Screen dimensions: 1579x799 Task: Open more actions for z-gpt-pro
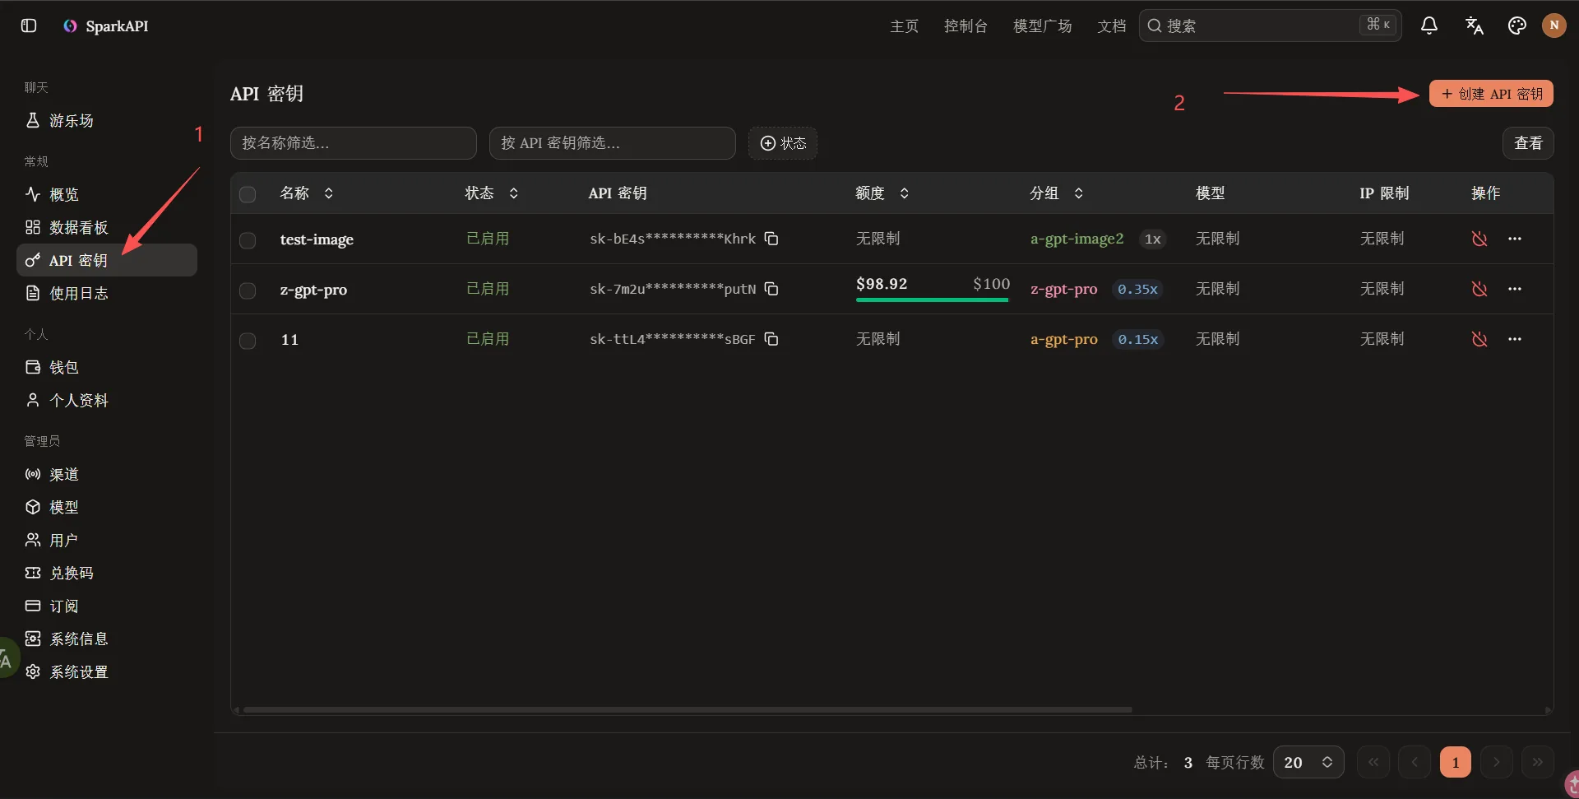1515,289
